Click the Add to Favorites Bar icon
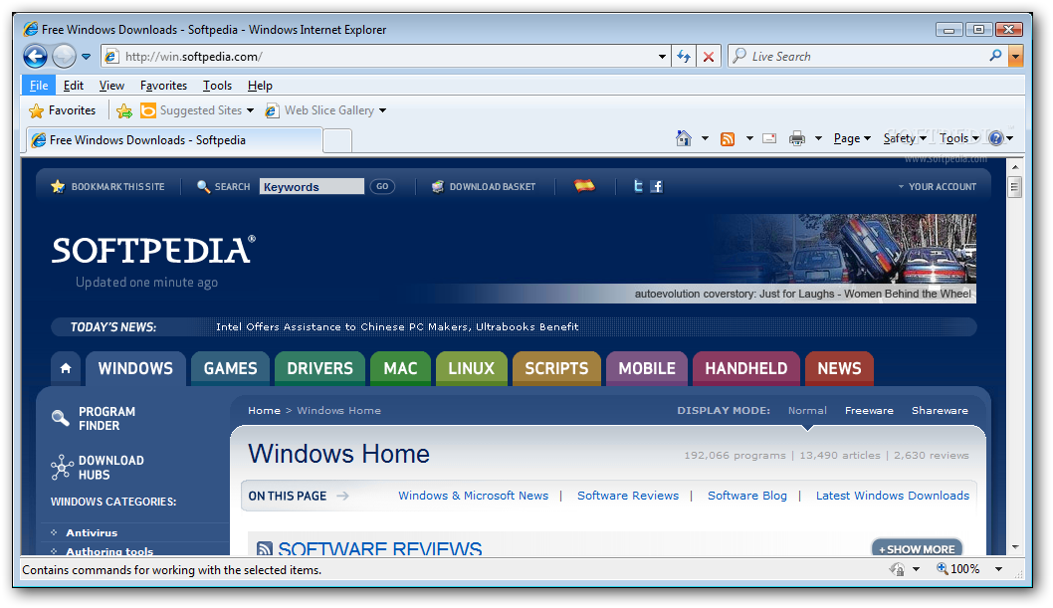The width and height of the screenshot is (1053, 608). (x=124, y=110)
